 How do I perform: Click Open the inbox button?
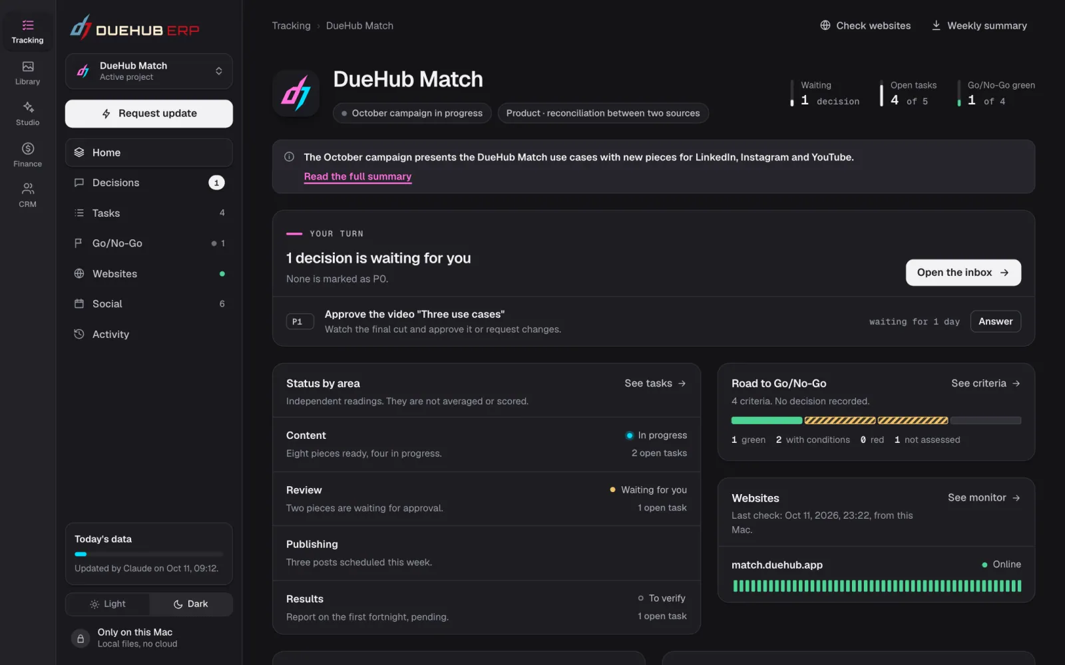pos(963,273)
